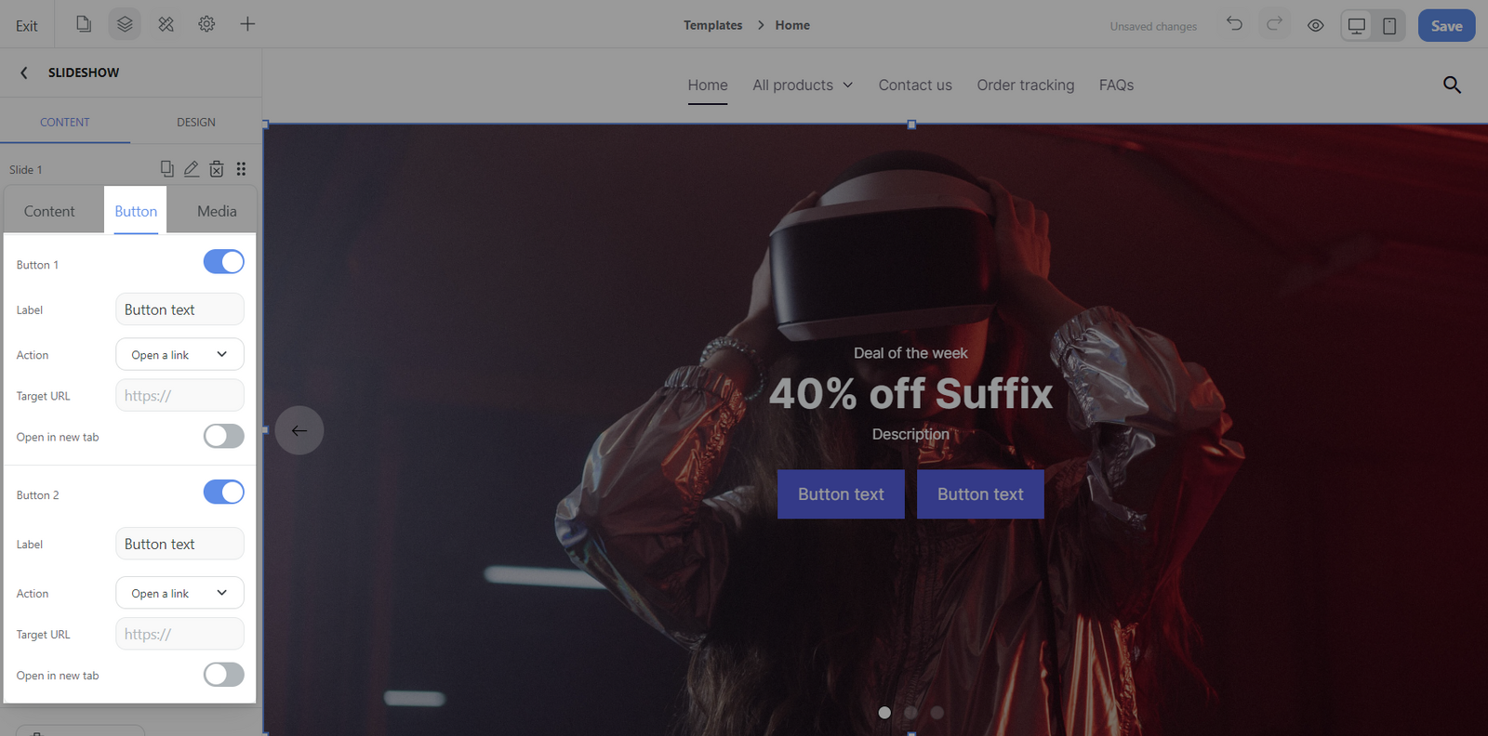Image resolution: width=1488 pixels, height=736 pixels.
Task: Open Button 1 Action dropdown
Action: tap(179, 354)
